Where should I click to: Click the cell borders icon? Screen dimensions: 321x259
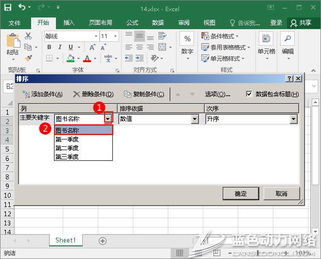pyautogui.click(x=49, y=58)
